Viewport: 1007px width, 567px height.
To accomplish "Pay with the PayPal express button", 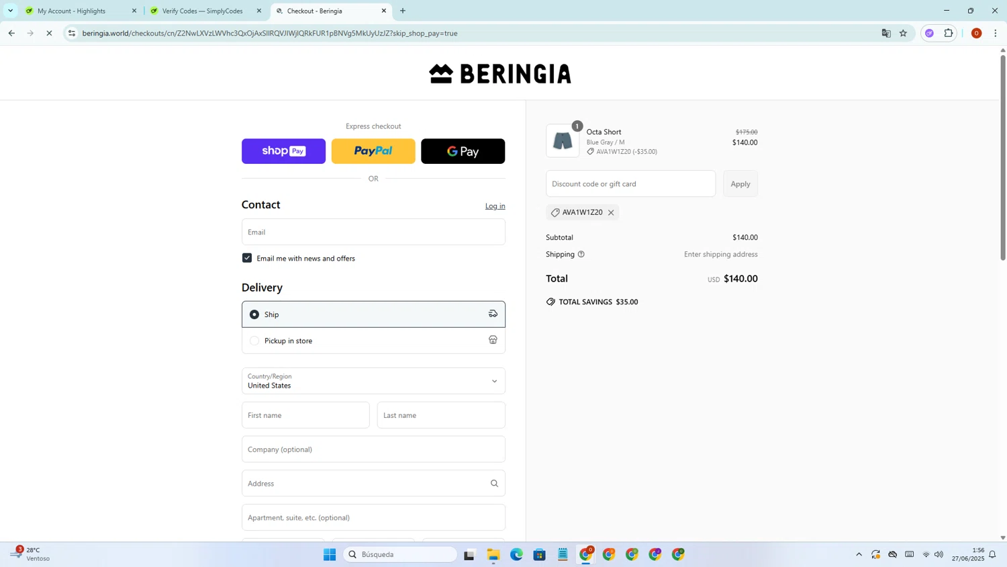I will [x=373, y=151].
